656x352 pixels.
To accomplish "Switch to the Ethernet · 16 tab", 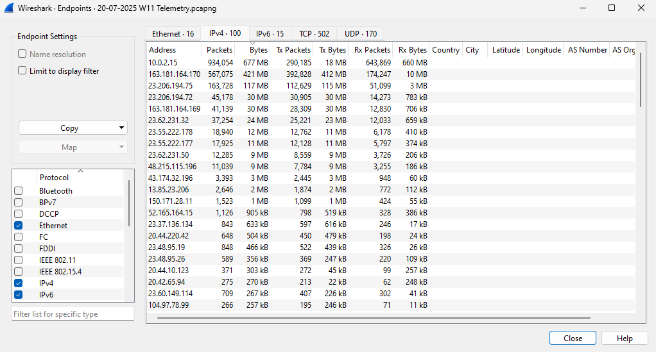I will tap(173, 34).
